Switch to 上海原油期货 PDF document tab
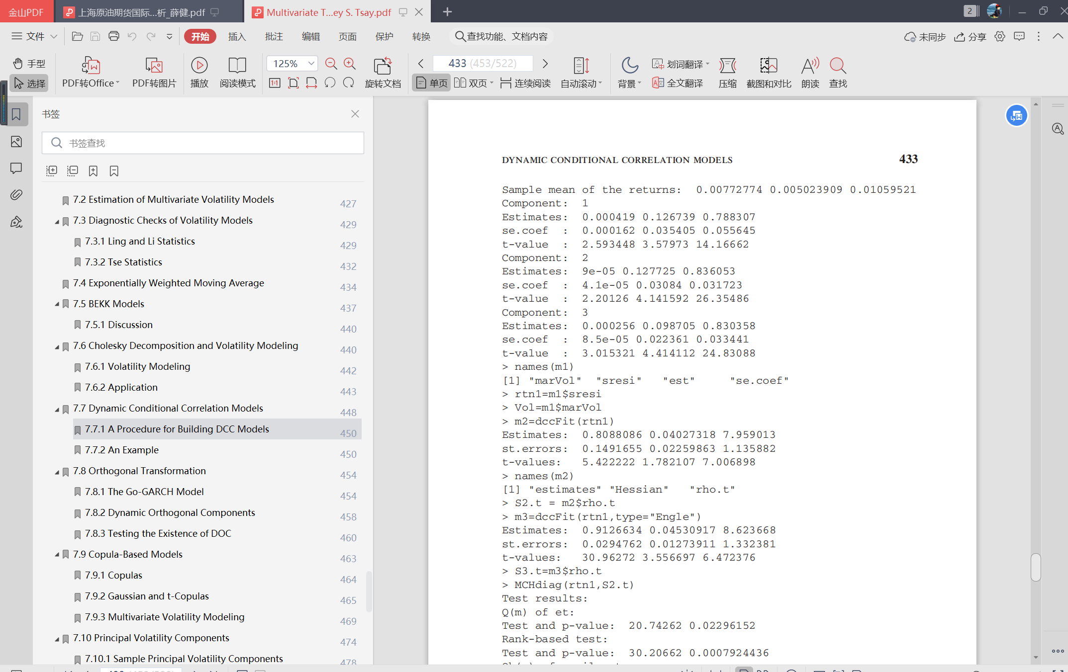Image resolution: width=1068 pixels, height=672 pixels. point(142,12)
